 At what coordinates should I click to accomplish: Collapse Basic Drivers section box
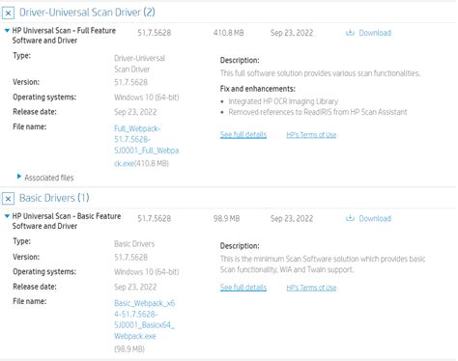click(x=8, y=199)
